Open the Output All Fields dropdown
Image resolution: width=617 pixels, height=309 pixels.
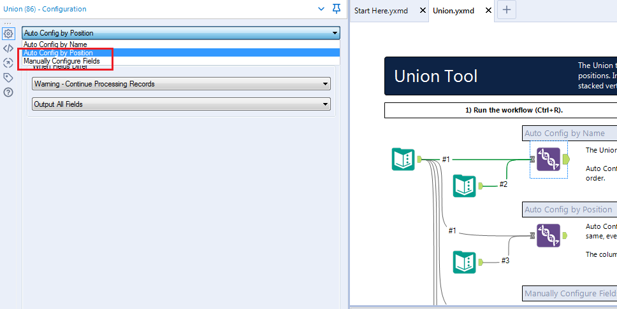coord(181,104)
